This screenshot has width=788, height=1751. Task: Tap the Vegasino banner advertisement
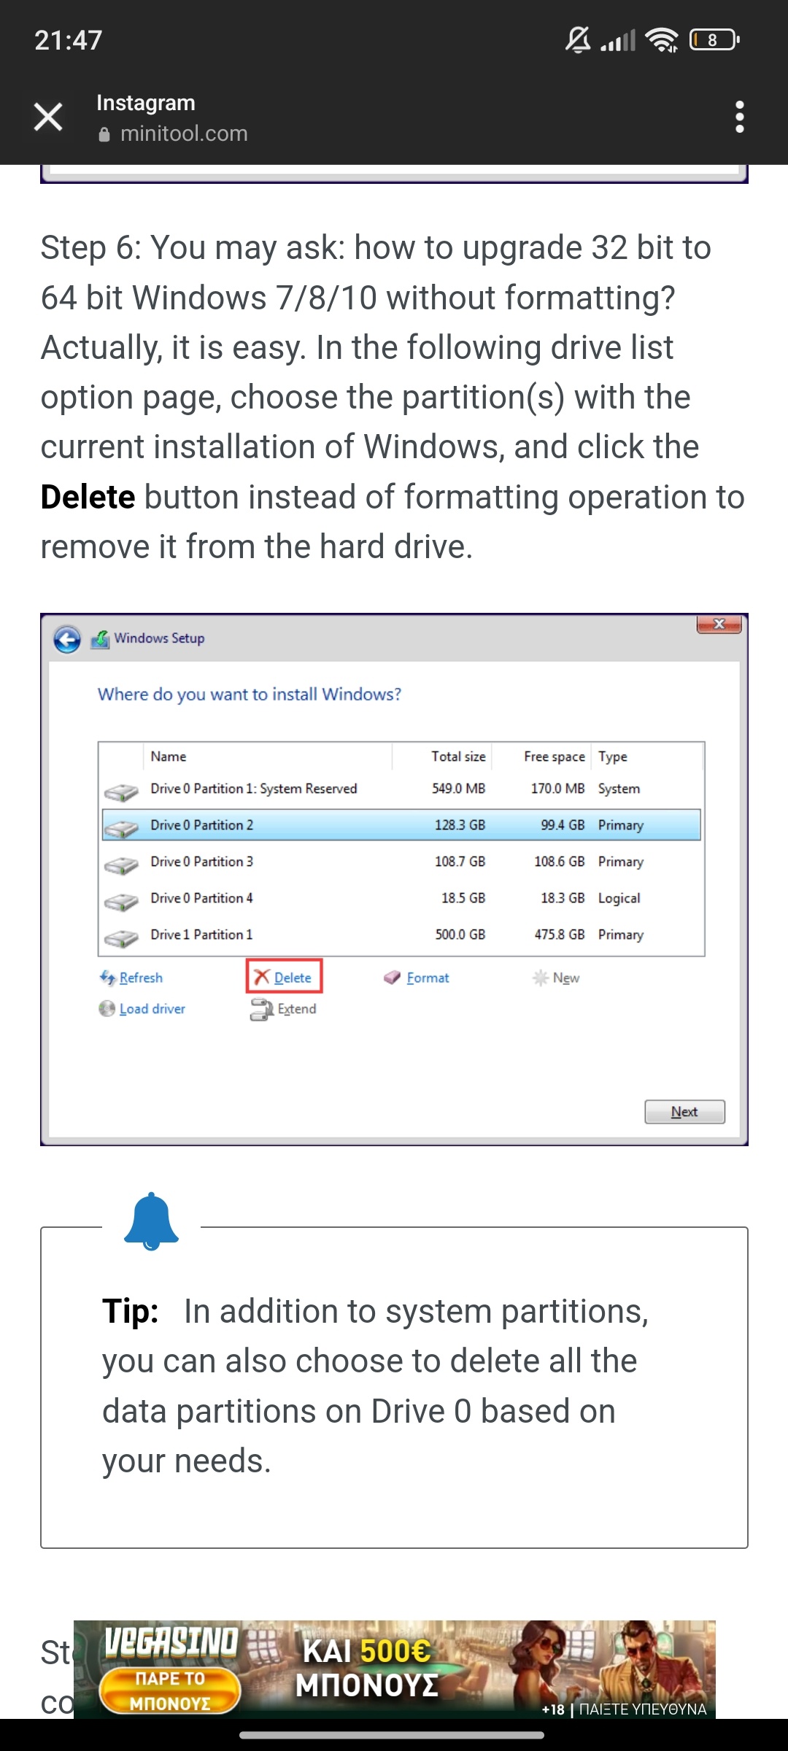(x=395, y=1669)
